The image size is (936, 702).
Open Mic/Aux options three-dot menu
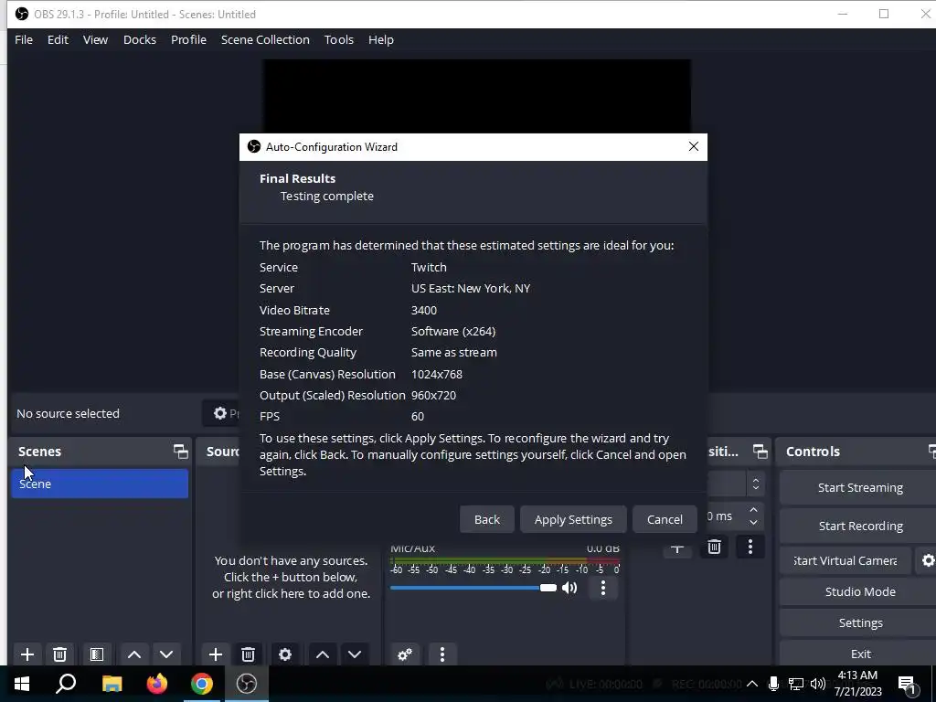point(603,588)
